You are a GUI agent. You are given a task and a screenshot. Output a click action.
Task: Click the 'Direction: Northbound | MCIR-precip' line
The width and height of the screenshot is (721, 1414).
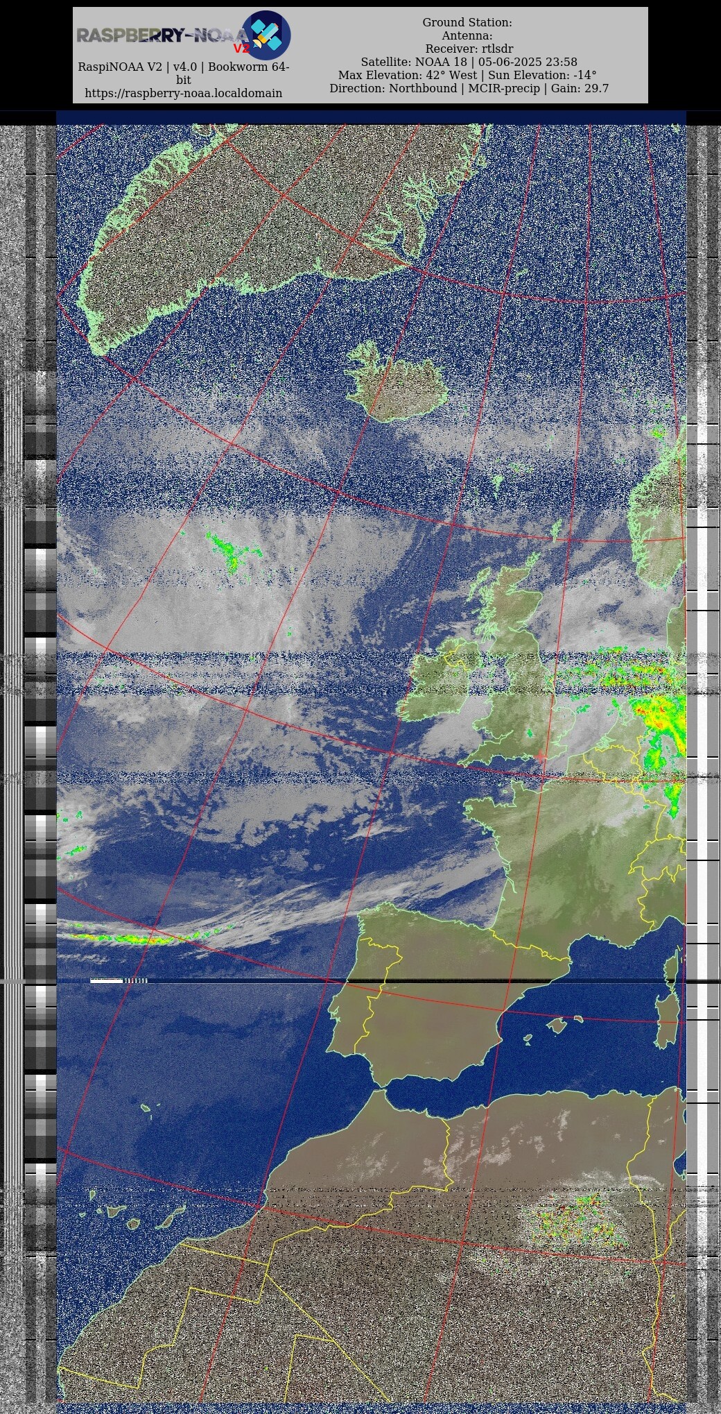tap(469, 88)
